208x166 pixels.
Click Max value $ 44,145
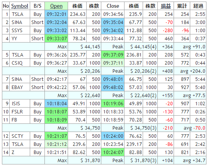point(90,47)
